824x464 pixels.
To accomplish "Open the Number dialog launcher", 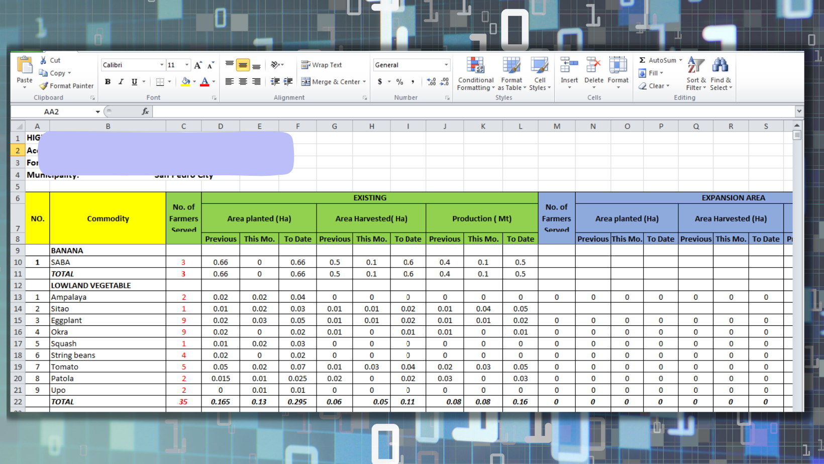I will point(447,98).
